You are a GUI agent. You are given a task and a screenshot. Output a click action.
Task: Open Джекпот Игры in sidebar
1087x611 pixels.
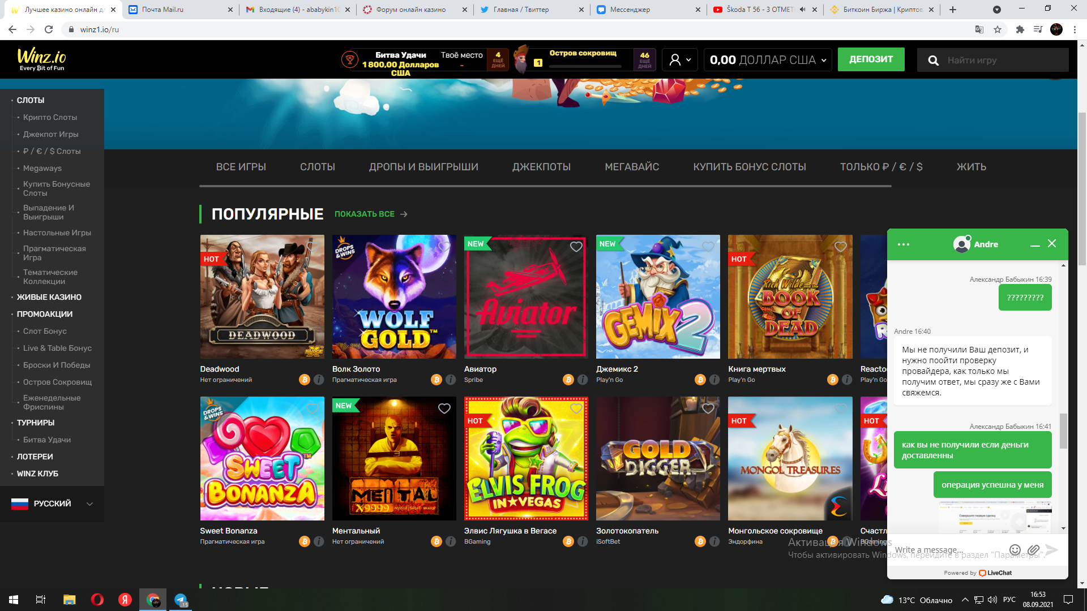(x=51, y=134)
